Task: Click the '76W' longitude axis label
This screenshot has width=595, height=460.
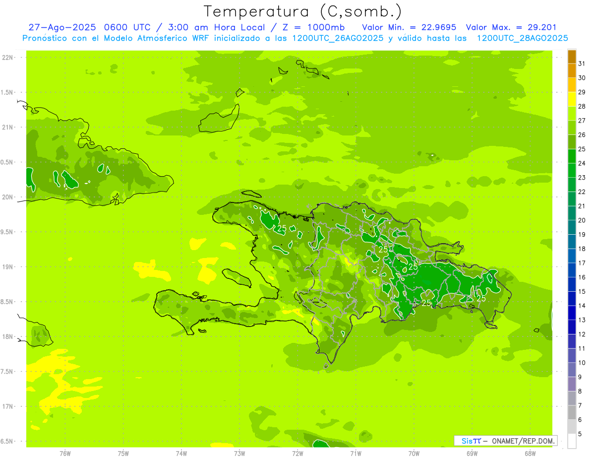Action: 65,453
